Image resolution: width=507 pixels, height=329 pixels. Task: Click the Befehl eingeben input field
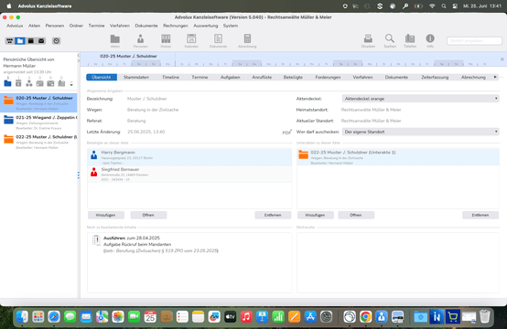(x=474, y=41)
